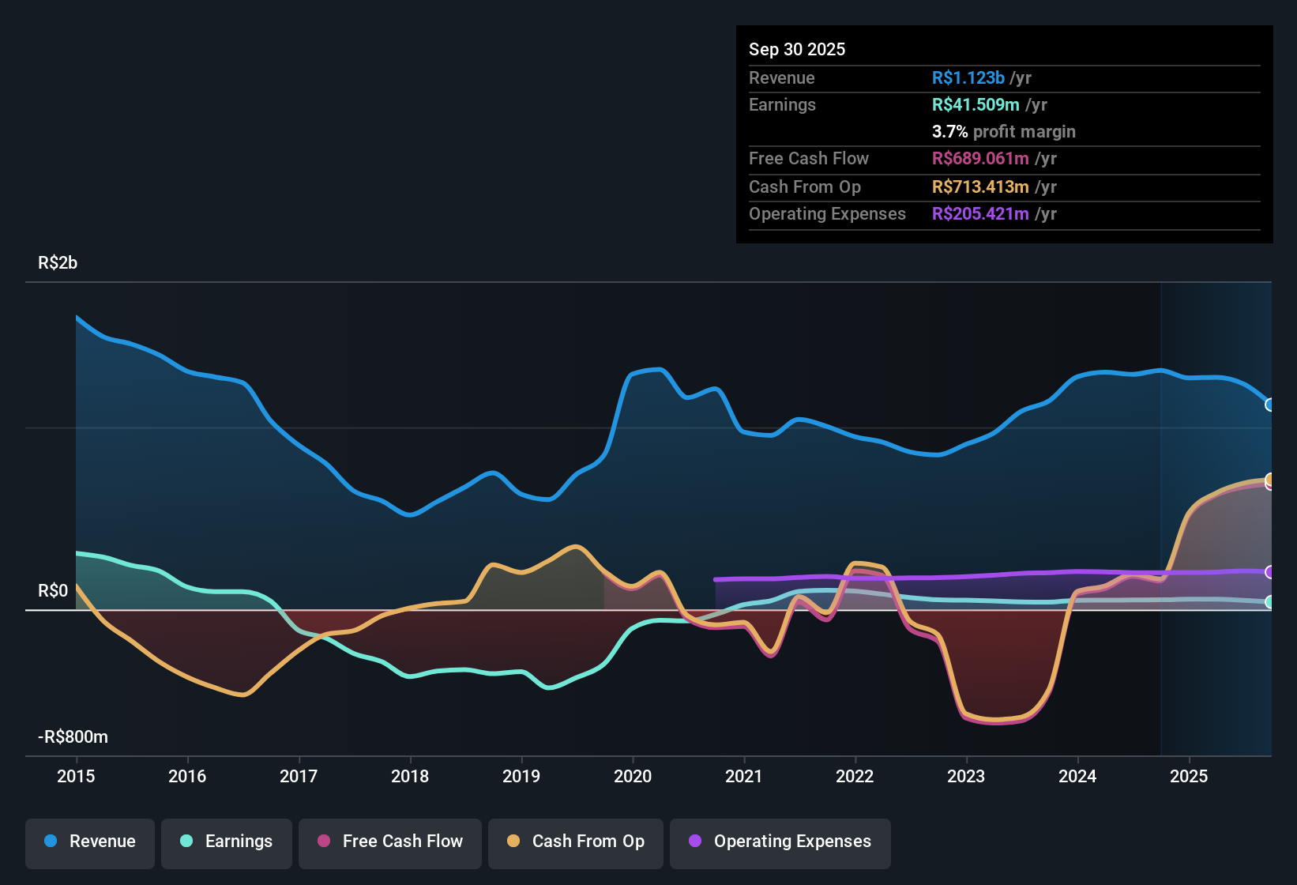Screen dimensions: 1297x885
Task: Click the blue Revenue legend dot icon
Action: coord(50,842)
